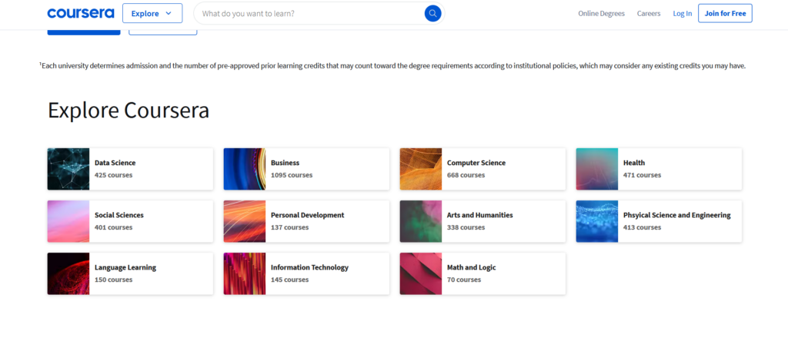The image size is (788, 354).
Task: Open the Explore dropdown menu
Action: tap(152, 14)
